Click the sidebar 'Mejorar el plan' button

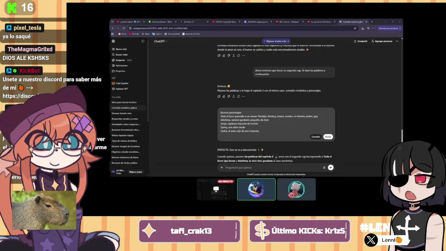[x=136, y=172]
